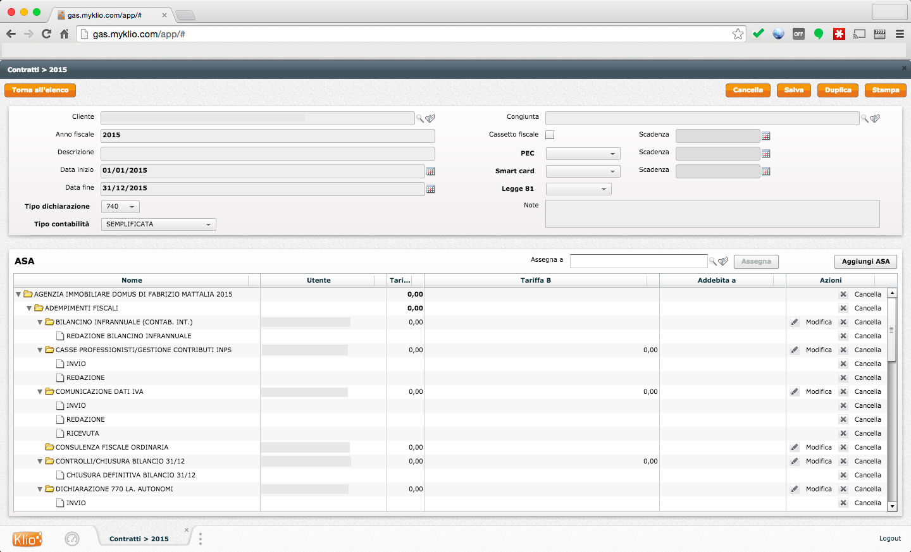911x552 pixels.
Task: Collapse the AGENZIA IMMOBILIARE DOMUS tree node
Action: 18,295
